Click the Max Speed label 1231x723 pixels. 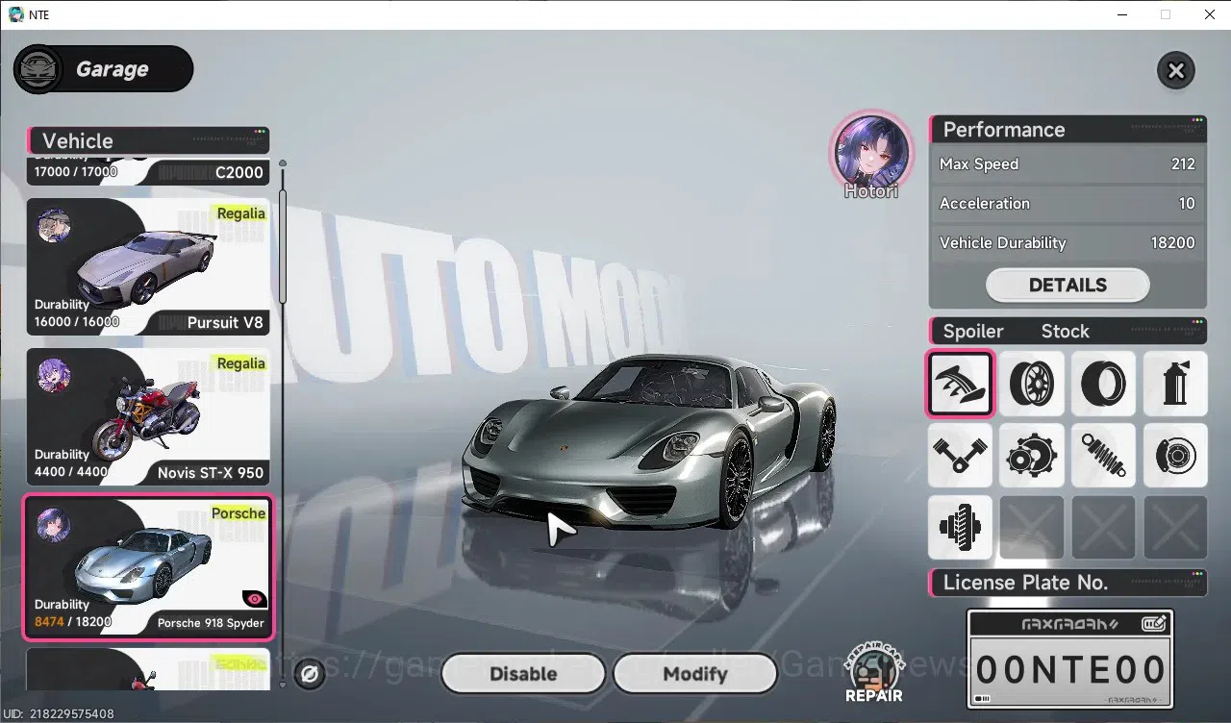click(x=979, y=164)
